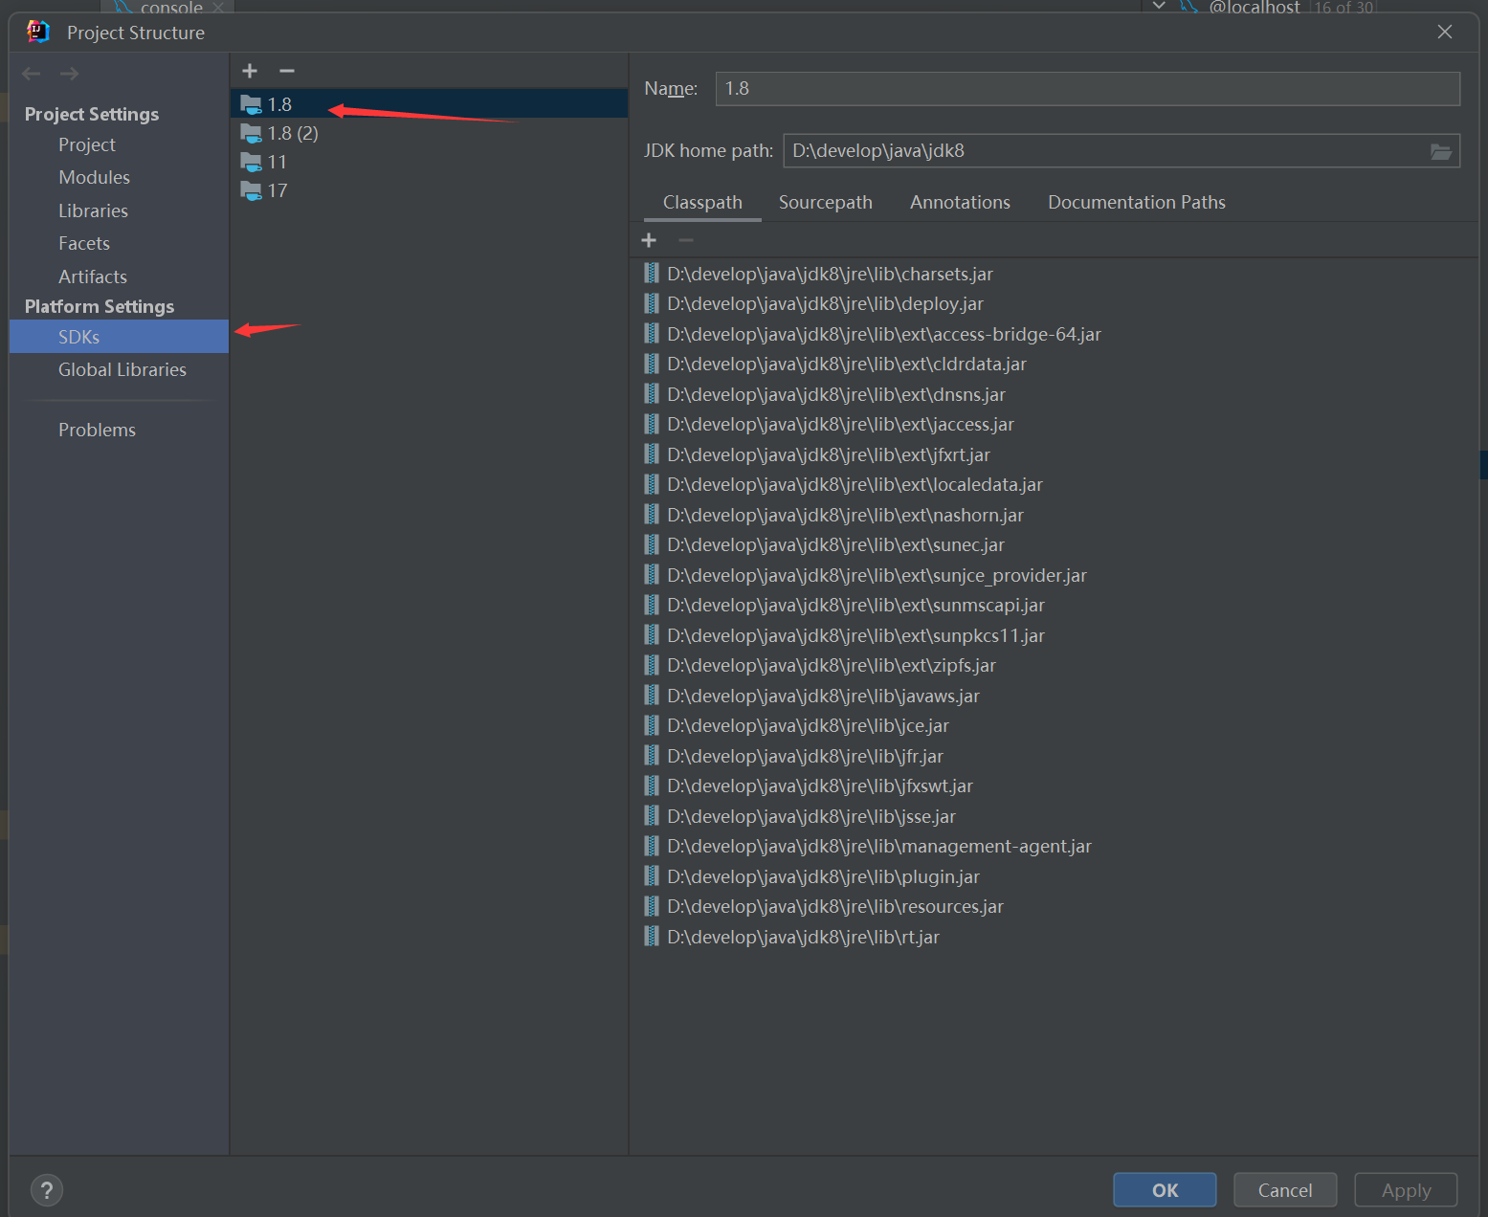Switch to the Classpath tab

[702, 202]
